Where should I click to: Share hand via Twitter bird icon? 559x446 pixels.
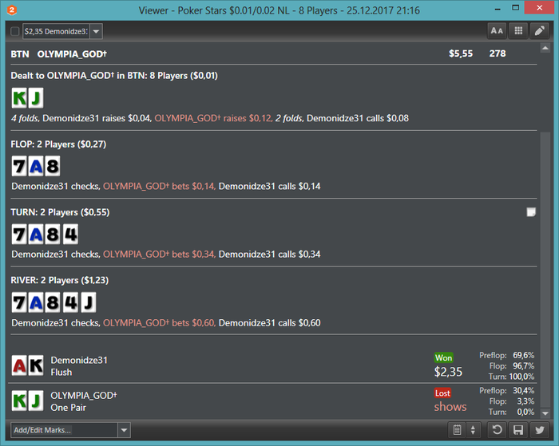pos(539,429)
